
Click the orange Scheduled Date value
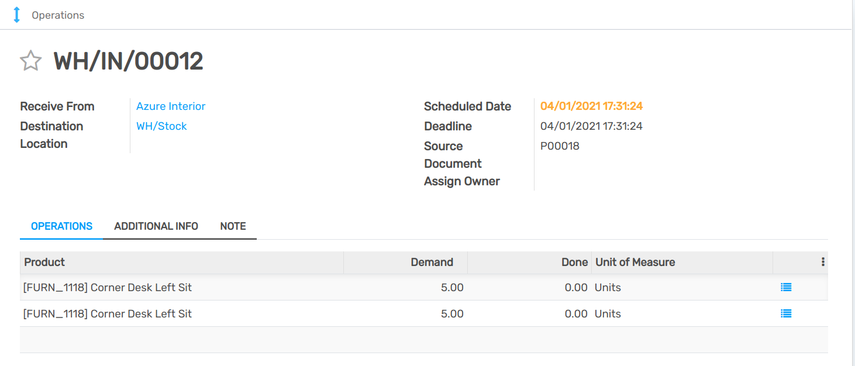(591, 106)
